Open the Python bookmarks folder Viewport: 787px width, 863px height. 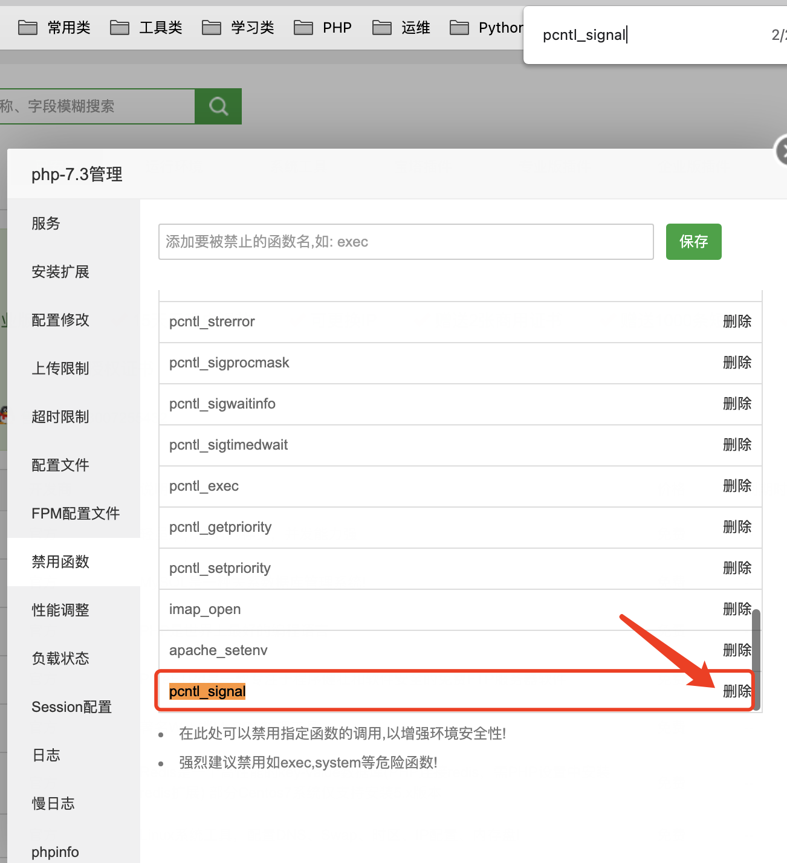(x=487, y=28)
